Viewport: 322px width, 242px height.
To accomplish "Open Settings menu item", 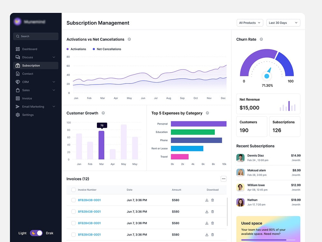I will click(x=36, y=115).
